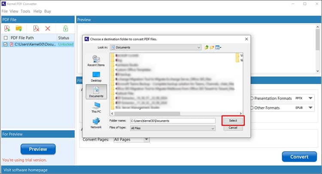Viewport: 322px width, 174px height.
Task: Select the Other Formats radio button
Action: click(x=252, y=108)
